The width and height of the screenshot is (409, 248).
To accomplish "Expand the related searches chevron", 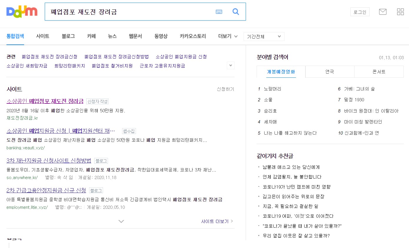I will coord(231,65).
